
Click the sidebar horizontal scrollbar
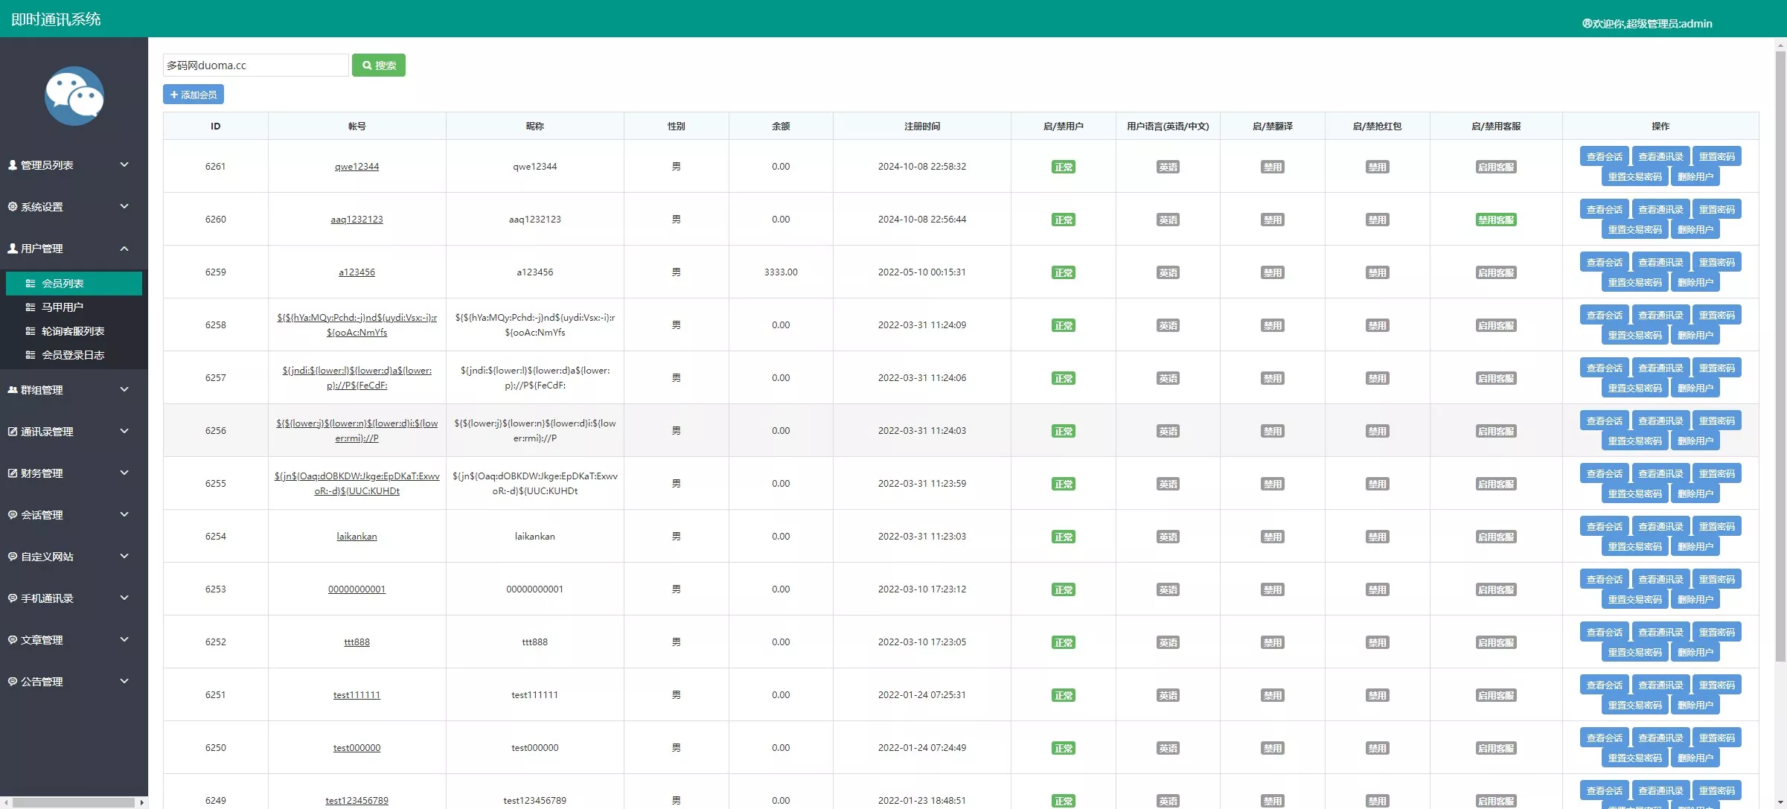pos(73,802)
